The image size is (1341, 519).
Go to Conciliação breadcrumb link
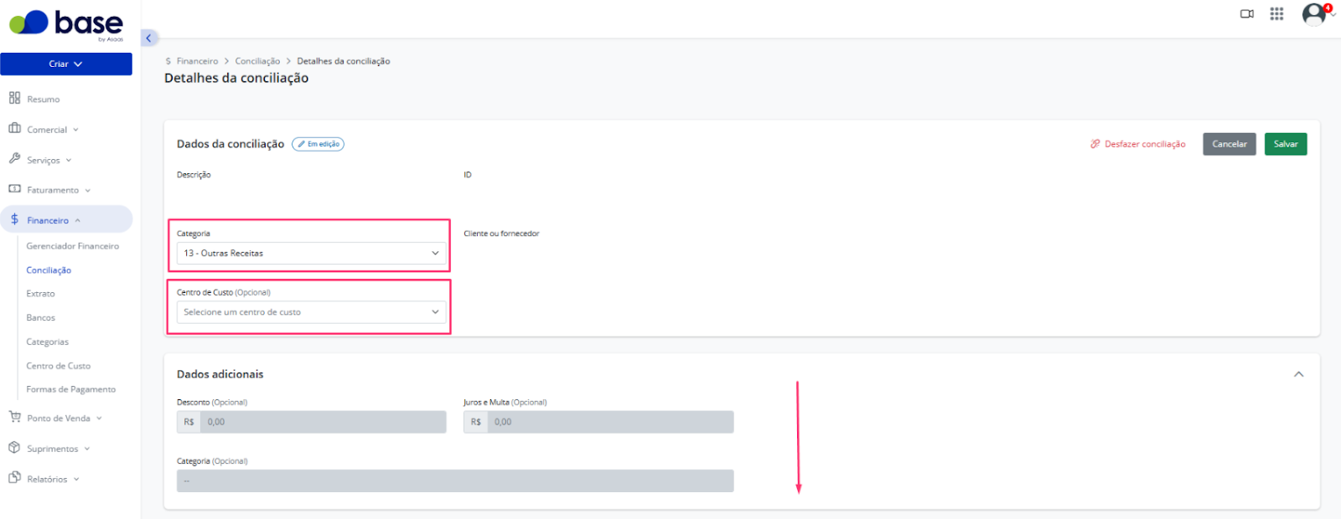[x=257, y=61]
